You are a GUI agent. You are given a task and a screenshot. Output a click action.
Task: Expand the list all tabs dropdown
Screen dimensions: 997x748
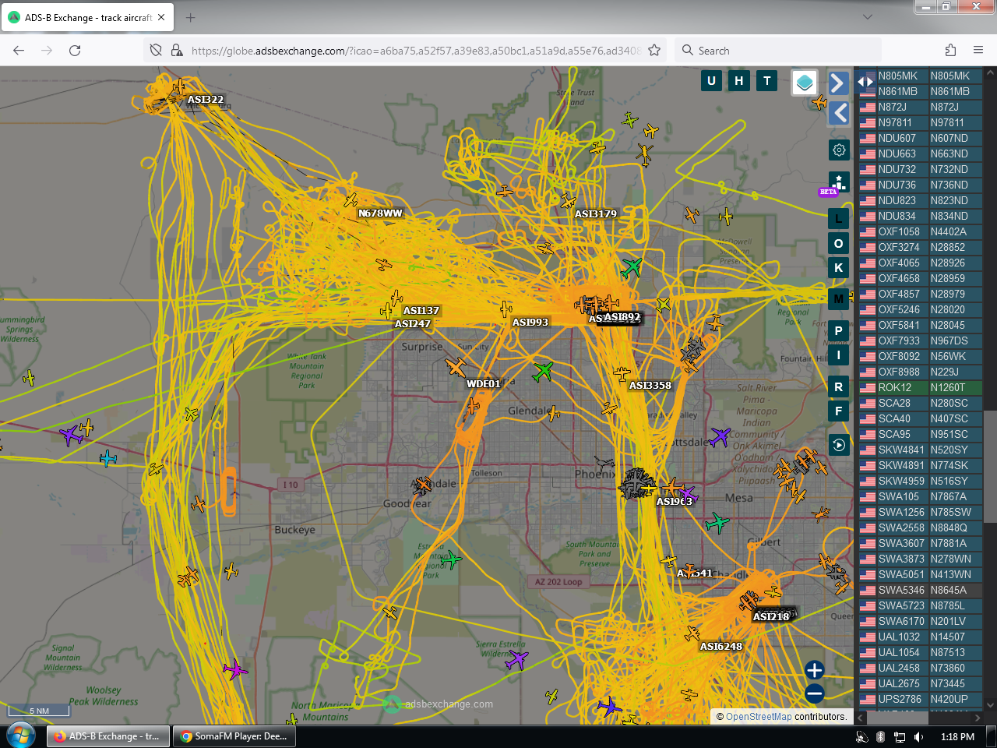tap(868, 17)
